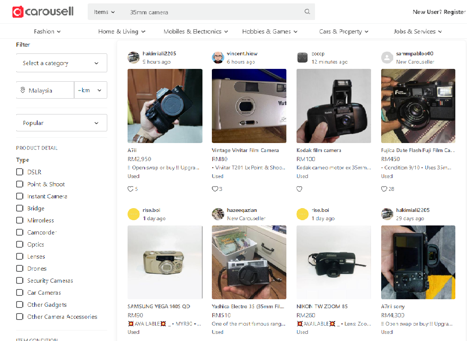Check the Point & Shoot filter
This screenshot has width=467, height=341.
point(20,184)
